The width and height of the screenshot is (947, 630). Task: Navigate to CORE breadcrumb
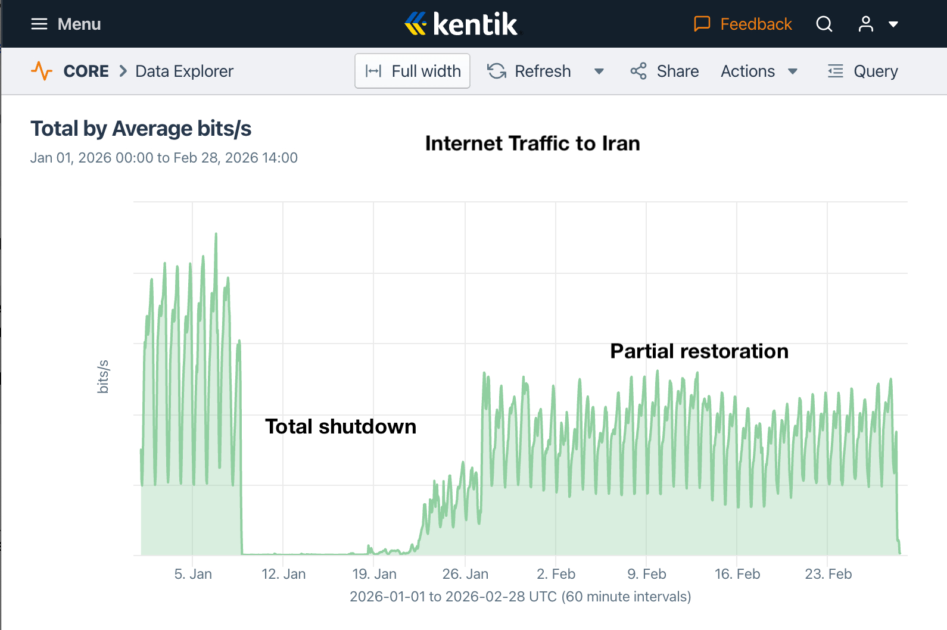point(86,71)
